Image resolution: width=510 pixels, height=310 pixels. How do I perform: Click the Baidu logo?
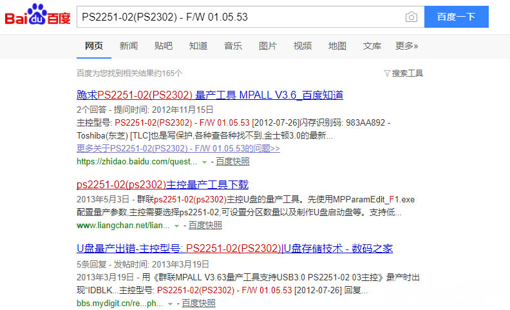click(37, 15)
